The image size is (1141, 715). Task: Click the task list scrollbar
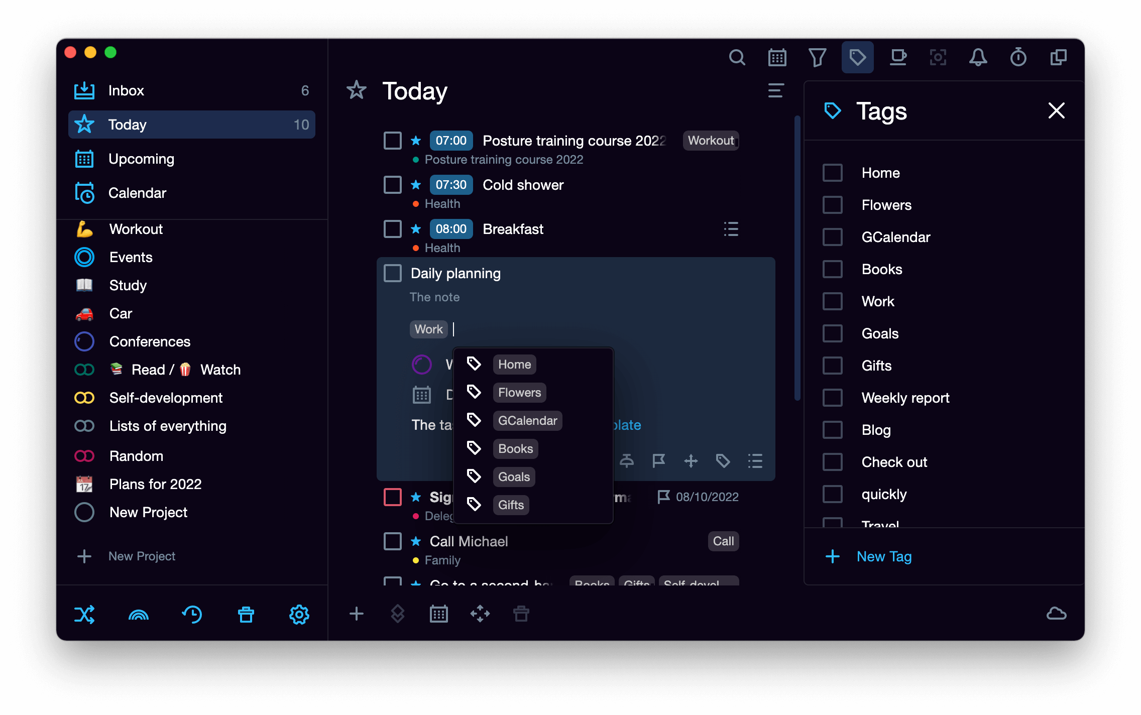point(797,259)
